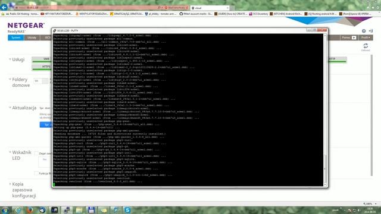Click the blue button under Aktualizacja
Image resolution: width=381 pixels, height=214 pixels.
(x=46, y=125)
